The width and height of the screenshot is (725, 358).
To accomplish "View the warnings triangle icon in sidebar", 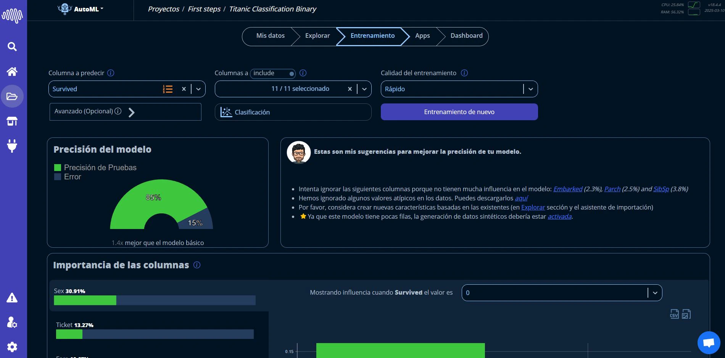I will pyautogui.click(x=12, y=298).
